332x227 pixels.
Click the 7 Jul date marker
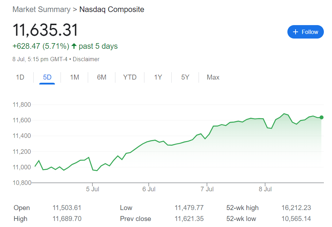pos(207,189)
